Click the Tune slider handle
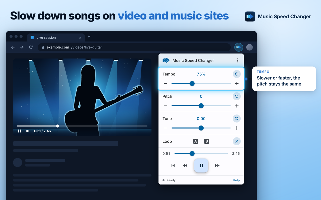The image size is (321, 200). point(201,128)
